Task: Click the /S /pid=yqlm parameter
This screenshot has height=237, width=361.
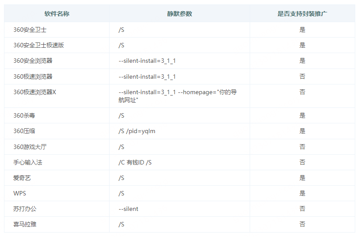Action: [137, 131]
